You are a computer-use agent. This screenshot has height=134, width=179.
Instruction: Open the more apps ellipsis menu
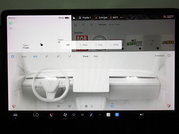pyautogui.click(x=100, y=115)
